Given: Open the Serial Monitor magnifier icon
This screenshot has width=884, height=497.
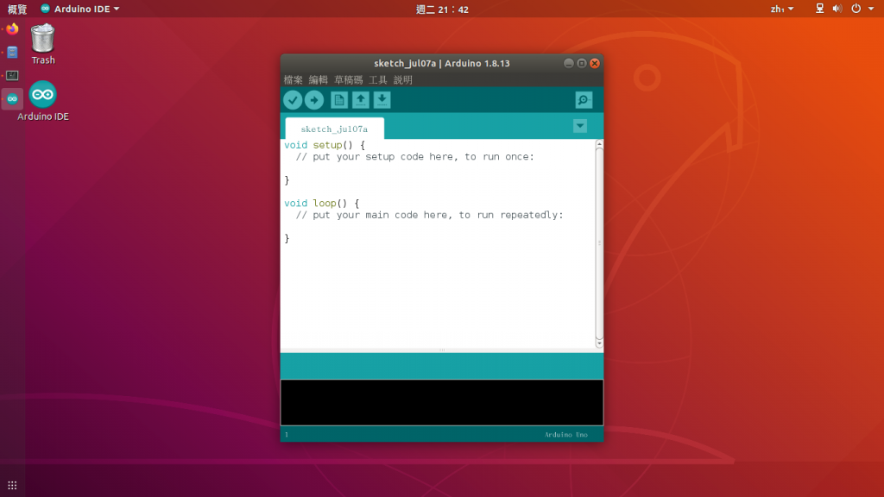Looking at the screenshot, I should coord(584,100).
